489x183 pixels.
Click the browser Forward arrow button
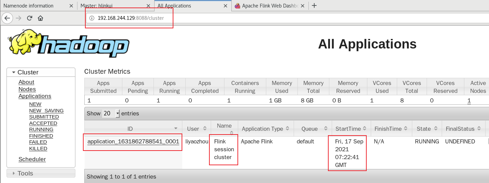tap(19, 18)
